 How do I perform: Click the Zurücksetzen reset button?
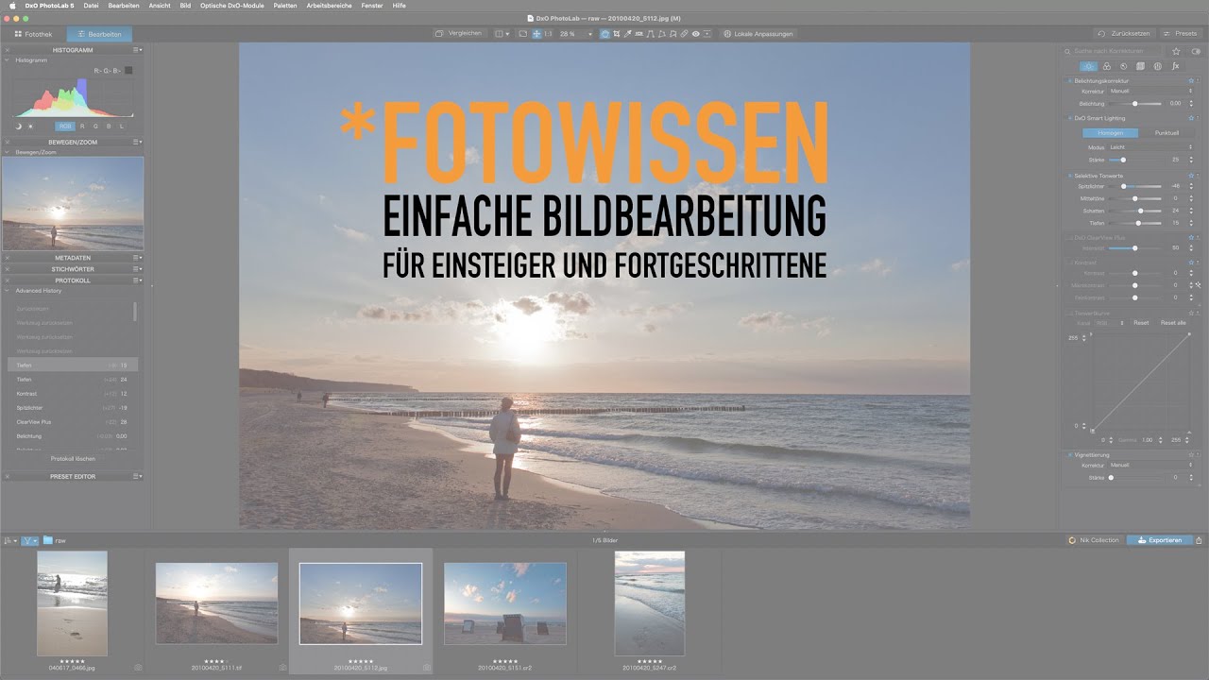(1126, 34)
